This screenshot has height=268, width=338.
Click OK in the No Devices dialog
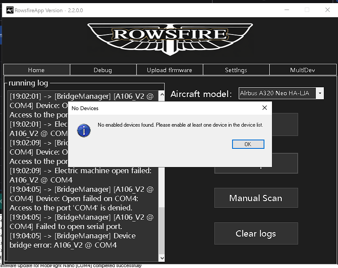coord(248,144)
